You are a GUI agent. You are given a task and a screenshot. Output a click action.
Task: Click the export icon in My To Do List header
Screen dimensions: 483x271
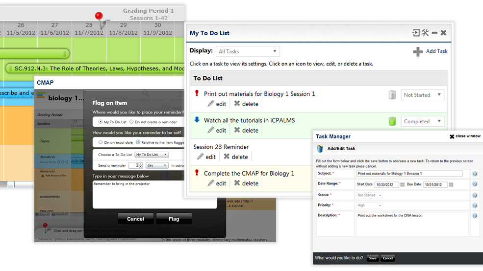pyautogui.click(x=416, y=33)
